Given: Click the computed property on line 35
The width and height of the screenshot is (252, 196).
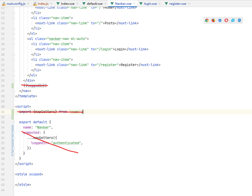Looking at the screenshot, I should tap(31, 133).
